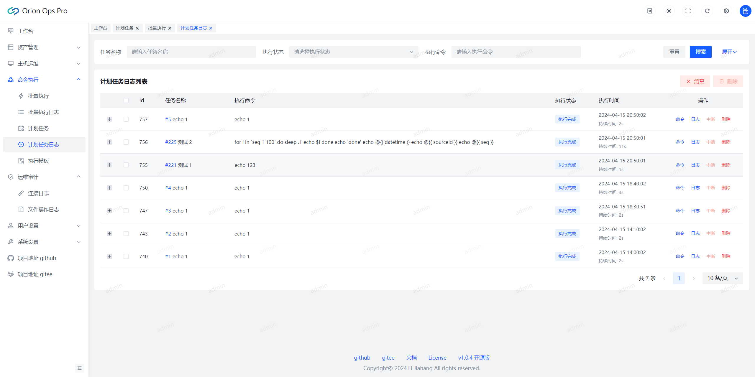Open 日志 link for row 755

click(x=695, y=165)
